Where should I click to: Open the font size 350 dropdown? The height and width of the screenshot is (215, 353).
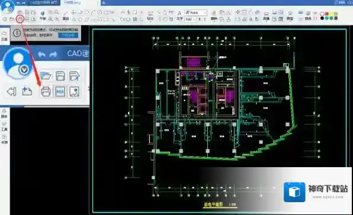[x=190, y=19]
